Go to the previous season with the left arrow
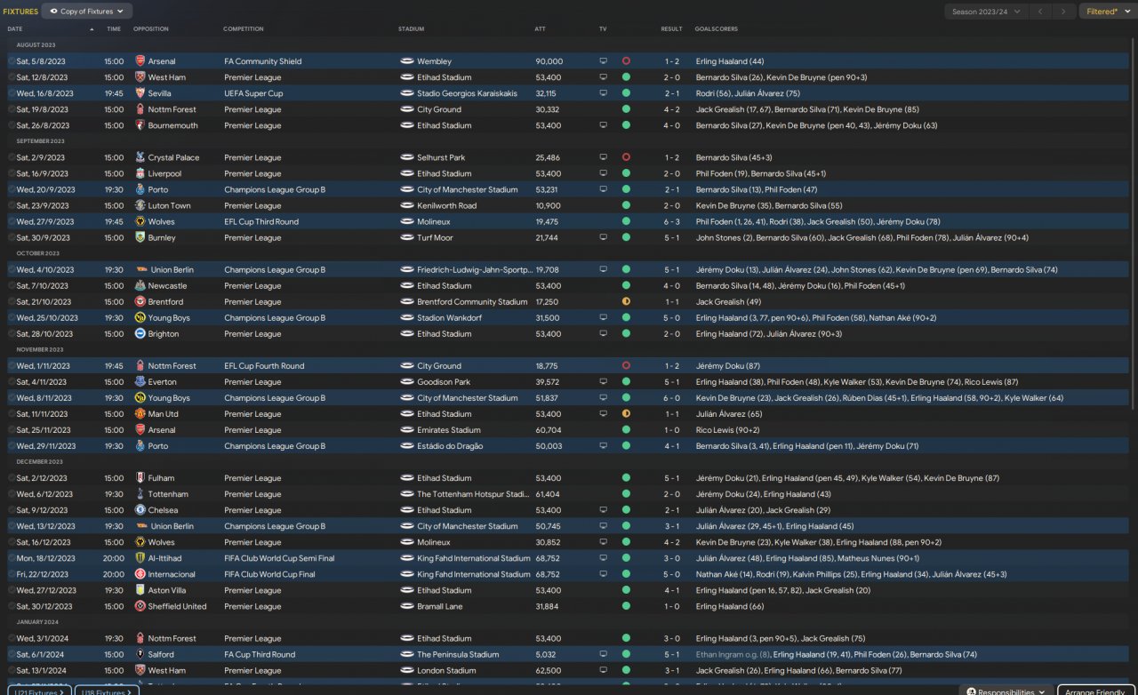 coord(1040,12)
